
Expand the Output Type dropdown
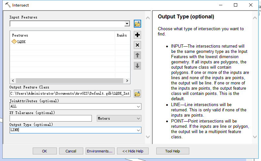coord(138,130)
